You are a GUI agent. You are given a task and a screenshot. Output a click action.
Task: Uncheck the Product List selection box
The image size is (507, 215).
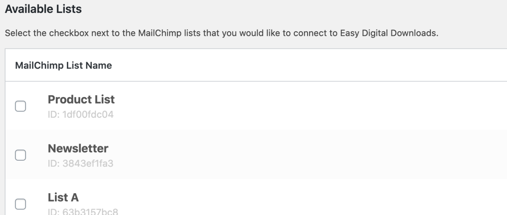[20, 106]
